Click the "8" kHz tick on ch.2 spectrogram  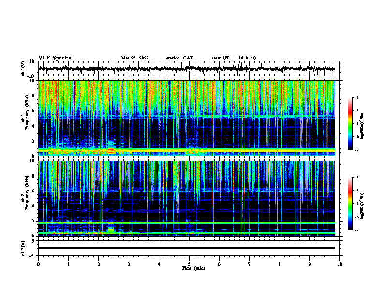point(33,176)
